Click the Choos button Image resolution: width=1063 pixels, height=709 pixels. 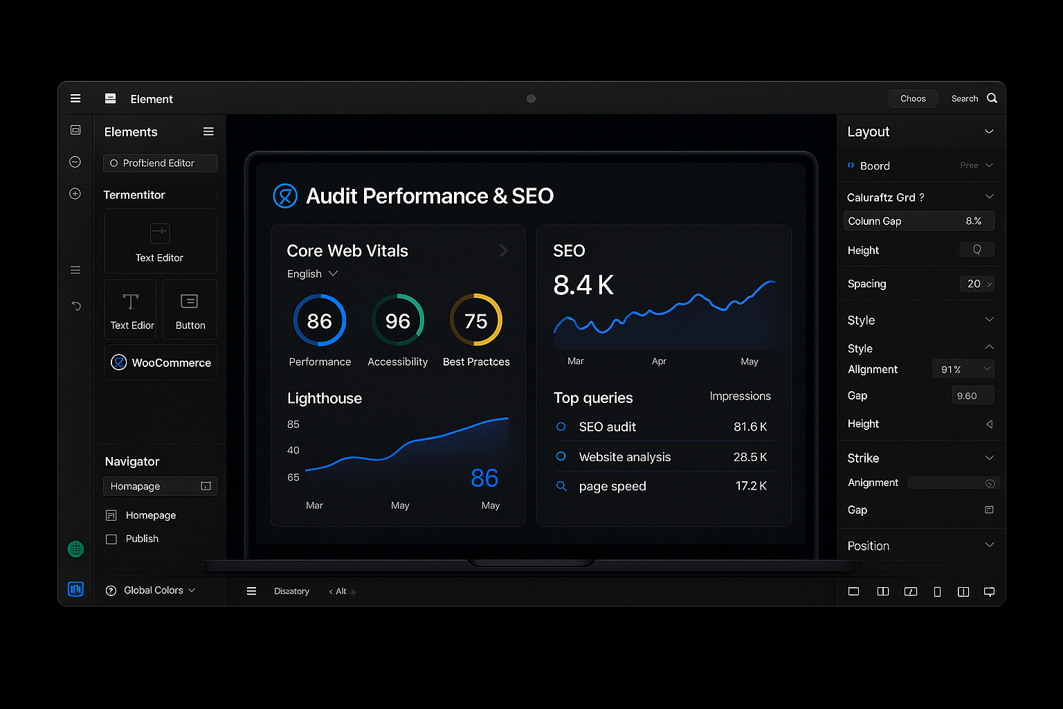pyautogui.click(x=912, y=98)
